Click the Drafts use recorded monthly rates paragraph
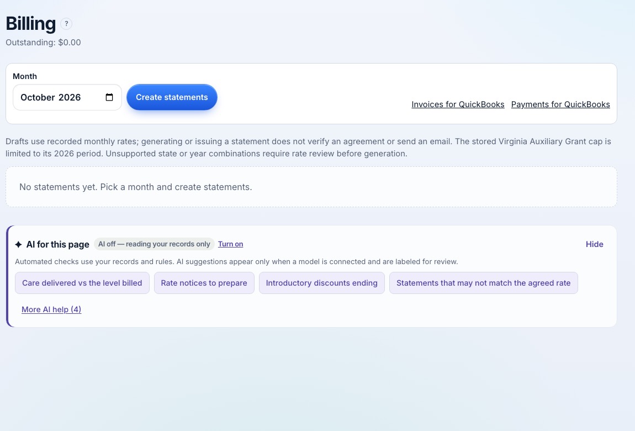Screen dimensions: 635x431 point(308,148)
